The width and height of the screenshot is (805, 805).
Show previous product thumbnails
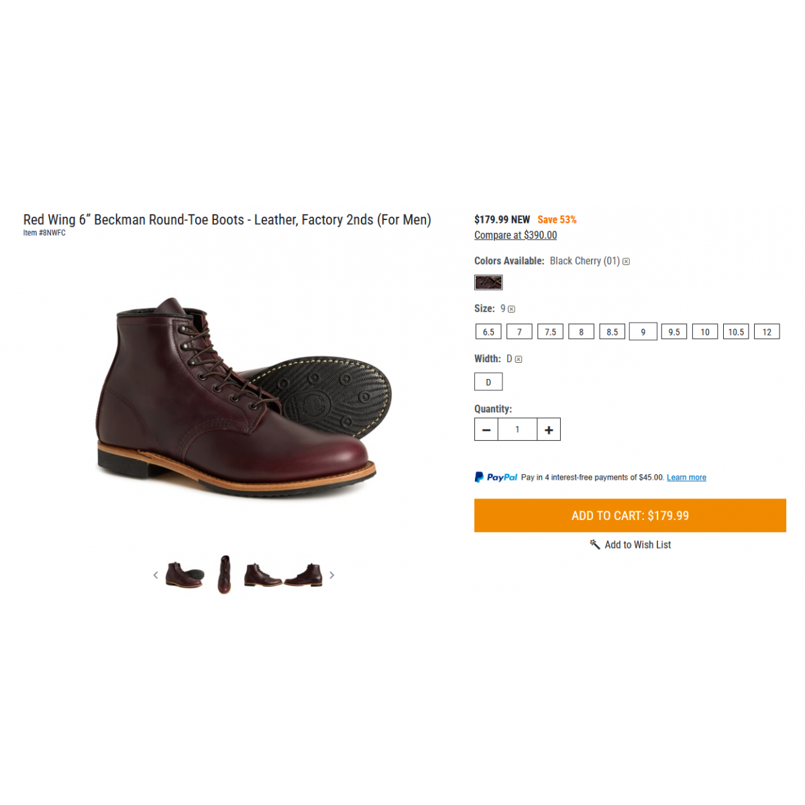pyautogui.click(x=156, y=575)
